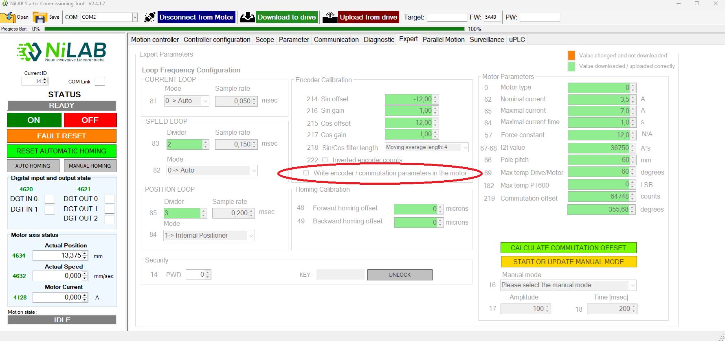
Task: Click the download to drive icon
Action: [x=247, y=17]
